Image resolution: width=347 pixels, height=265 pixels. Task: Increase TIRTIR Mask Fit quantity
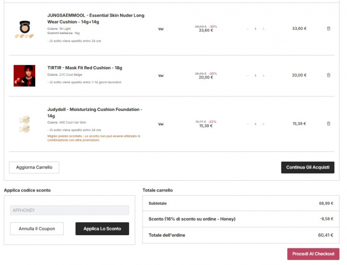tap(263, 76)
